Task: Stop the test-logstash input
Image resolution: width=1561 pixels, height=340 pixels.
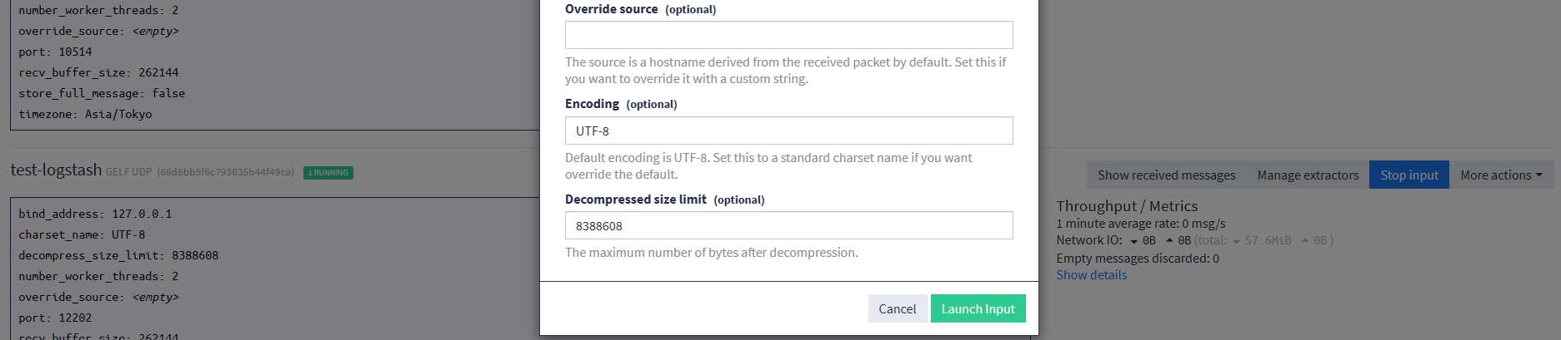Action: [1408, 175]
